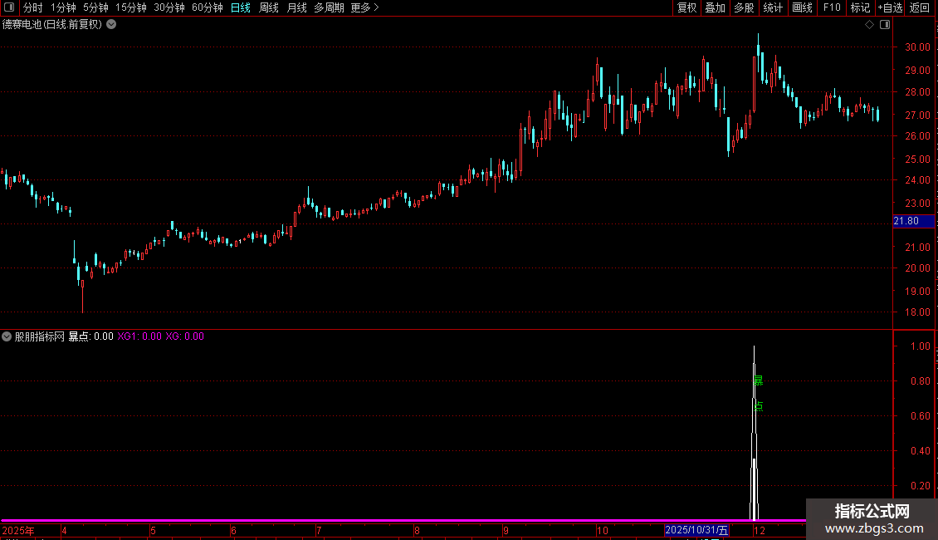Add stock with +自选
Screen dimensions: 938x540
click(890, 7)
